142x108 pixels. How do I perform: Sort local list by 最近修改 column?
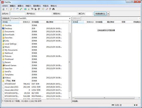tap(54, 22)
